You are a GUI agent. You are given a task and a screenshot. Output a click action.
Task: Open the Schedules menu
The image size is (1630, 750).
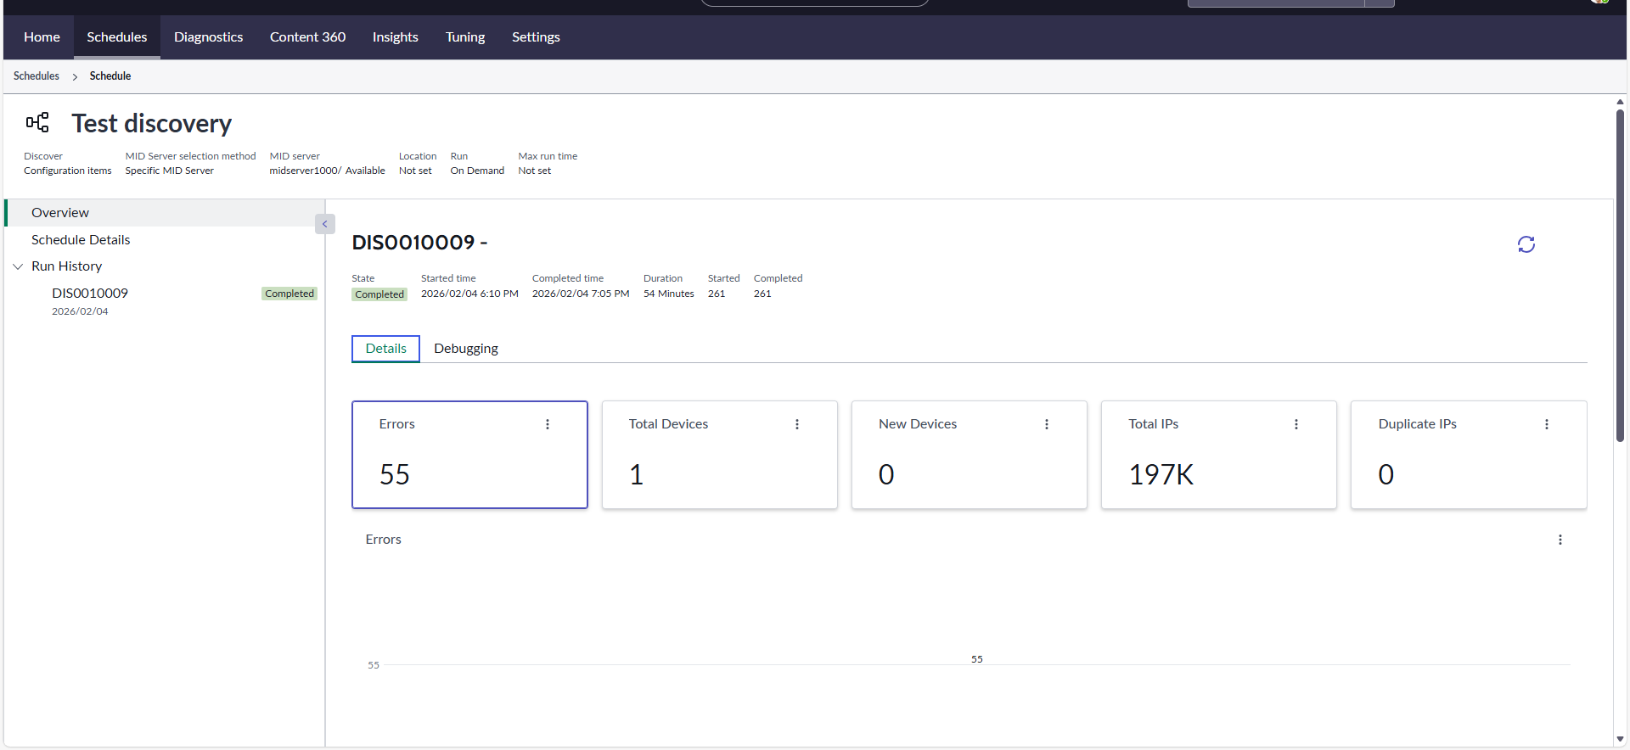click(117, 37)
